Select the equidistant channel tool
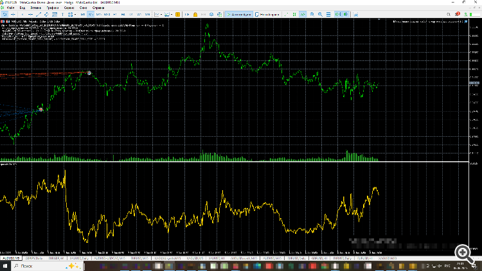The image size is (482, 271). [x=46, y=14]
